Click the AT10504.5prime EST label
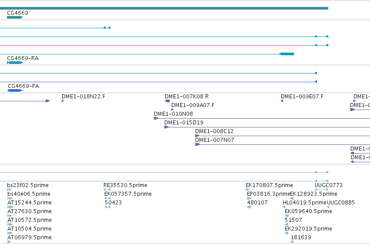The image size is (370, 244). pyautogui.click(x=30, y=229)
